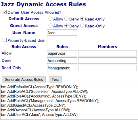
Task: Click the AddDefaultACL line in output
Action: (x=40, y=87)
